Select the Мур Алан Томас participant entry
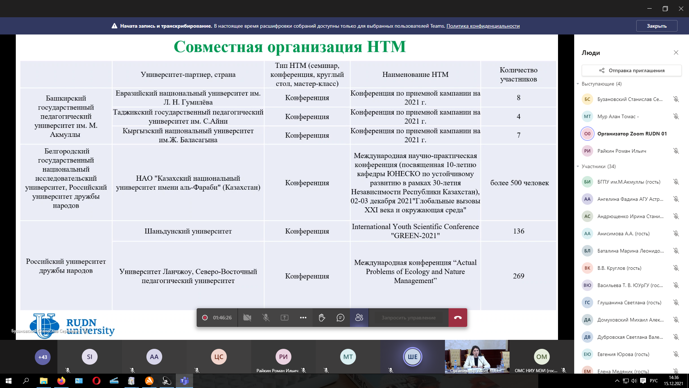The width and height of the screenshot is (689, 388). pos(618,116)
